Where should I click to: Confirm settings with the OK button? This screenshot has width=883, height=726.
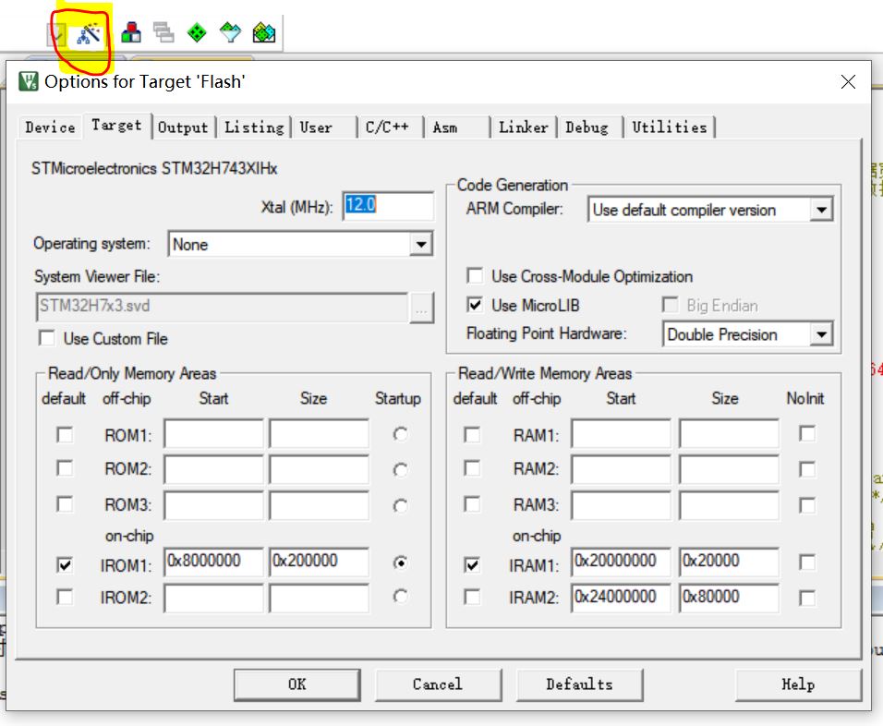click(297, 684)
